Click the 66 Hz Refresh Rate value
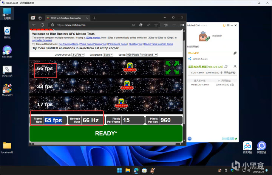This screenshot has width=272, height=175. tap(91, 120)
